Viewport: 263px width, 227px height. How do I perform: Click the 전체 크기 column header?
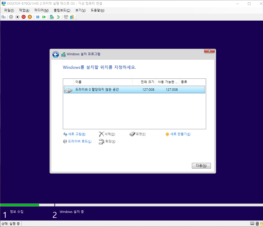pos(144,82)
